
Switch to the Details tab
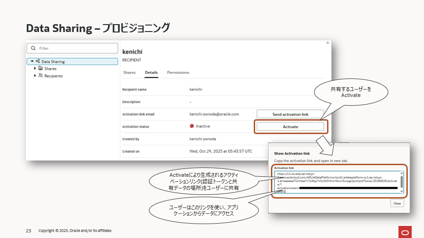151,72
